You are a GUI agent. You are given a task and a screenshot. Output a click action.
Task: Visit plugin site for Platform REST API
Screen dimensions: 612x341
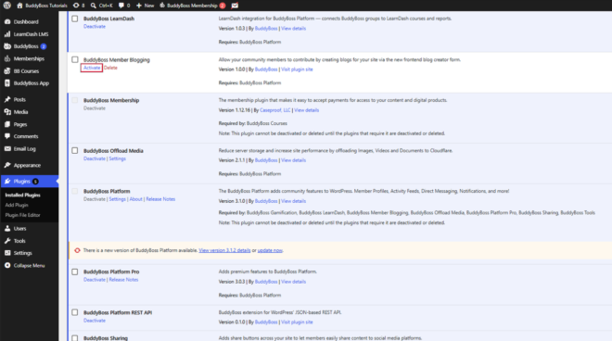click(x=297, y=322)
